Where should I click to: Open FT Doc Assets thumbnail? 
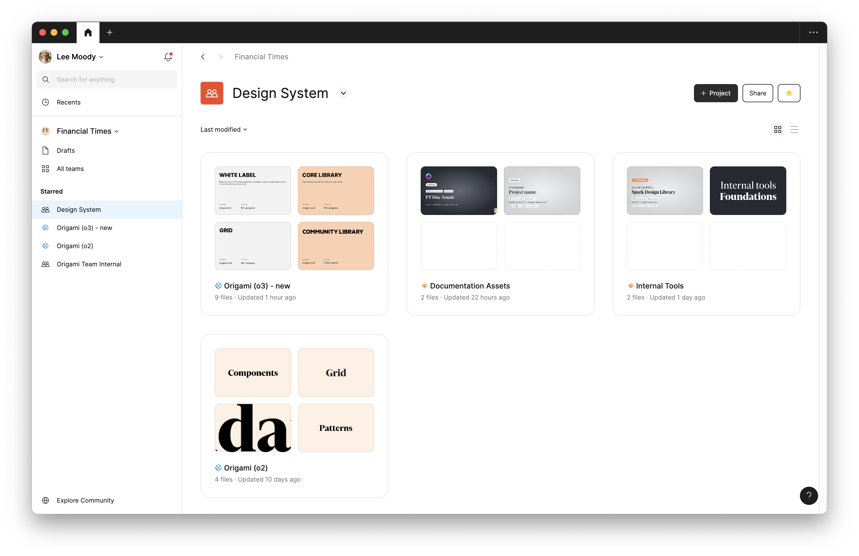pyautogui.click(x=458, y=191)
